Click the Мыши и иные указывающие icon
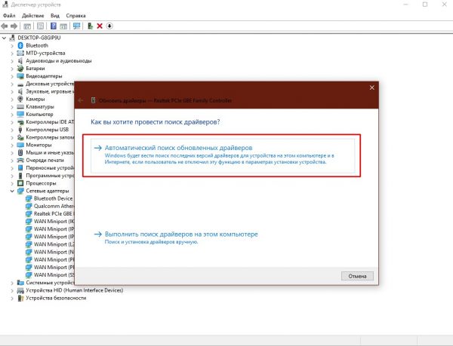 pyautogui.click(x=20, y=152)
